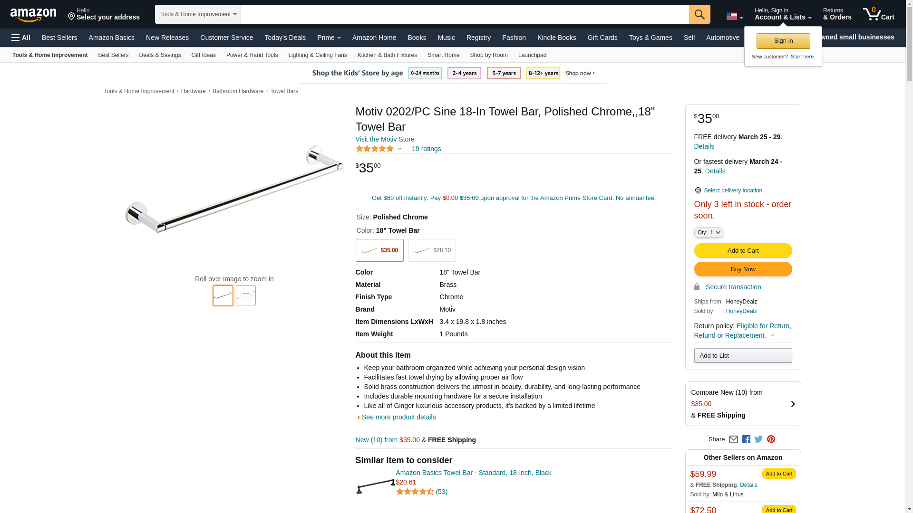Open the All hamburger menu
Image resolution: width=913 pixels, height=513 pixels.
point(21,38)
